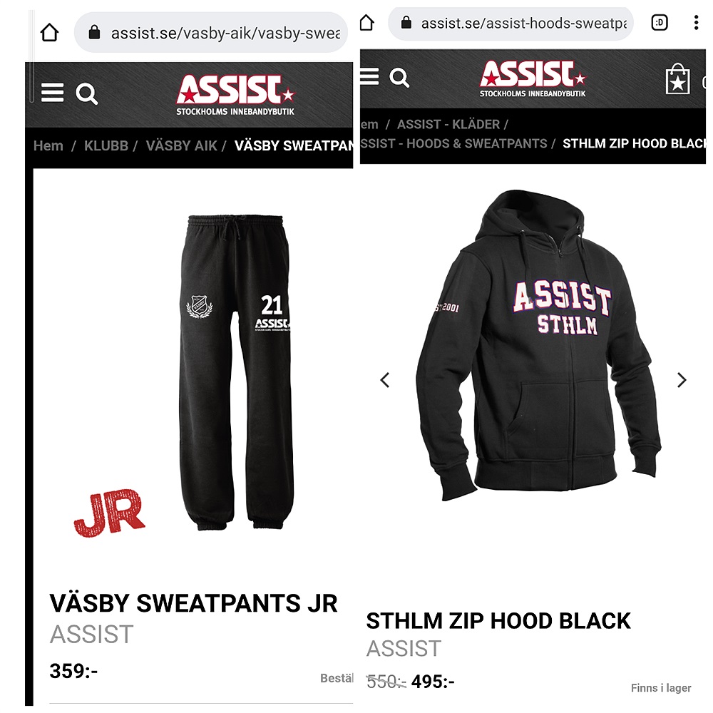Select the assist.se/vasby-aik address bar
Viewport: 713px width, 713px height.
pyautogui.click(x=211, y=33)
